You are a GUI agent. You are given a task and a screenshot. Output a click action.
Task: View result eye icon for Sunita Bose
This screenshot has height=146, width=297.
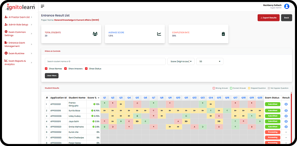[286, 110]
